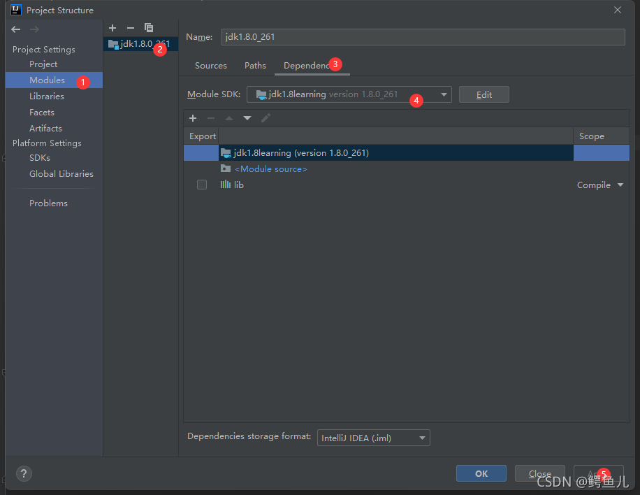Move dependency up arrow icon
This screenshot has height=495, width=640.
tap(229, 118)
